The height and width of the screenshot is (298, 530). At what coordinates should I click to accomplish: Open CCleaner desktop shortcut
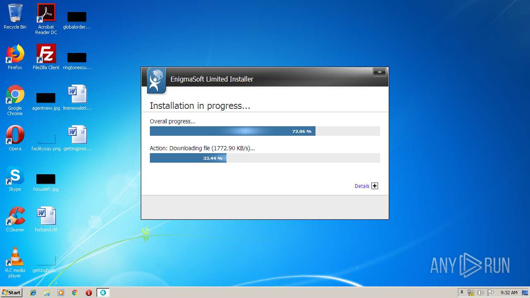pos(15,219)
